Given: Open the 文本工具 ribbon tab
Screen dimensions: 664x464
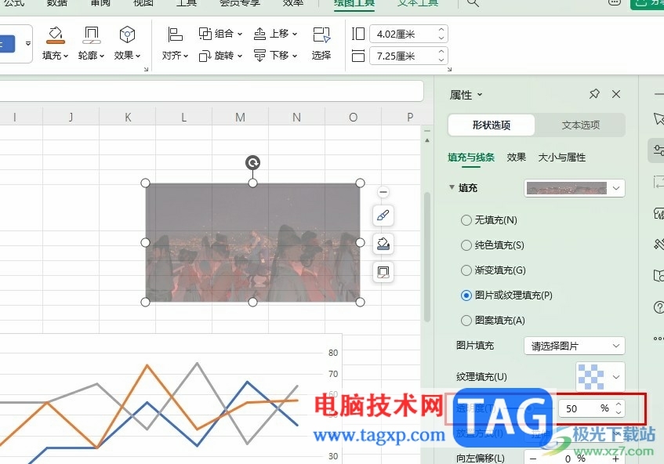Looking at the screenshot, I should click(x=418, y=3).
